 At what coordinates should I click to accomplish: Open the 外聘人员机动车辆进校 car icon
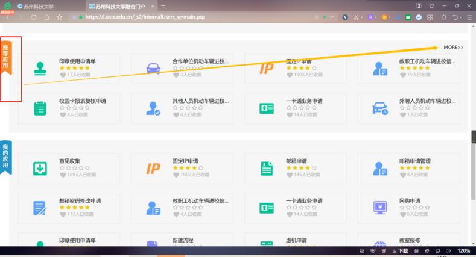(x=380, y=108)
